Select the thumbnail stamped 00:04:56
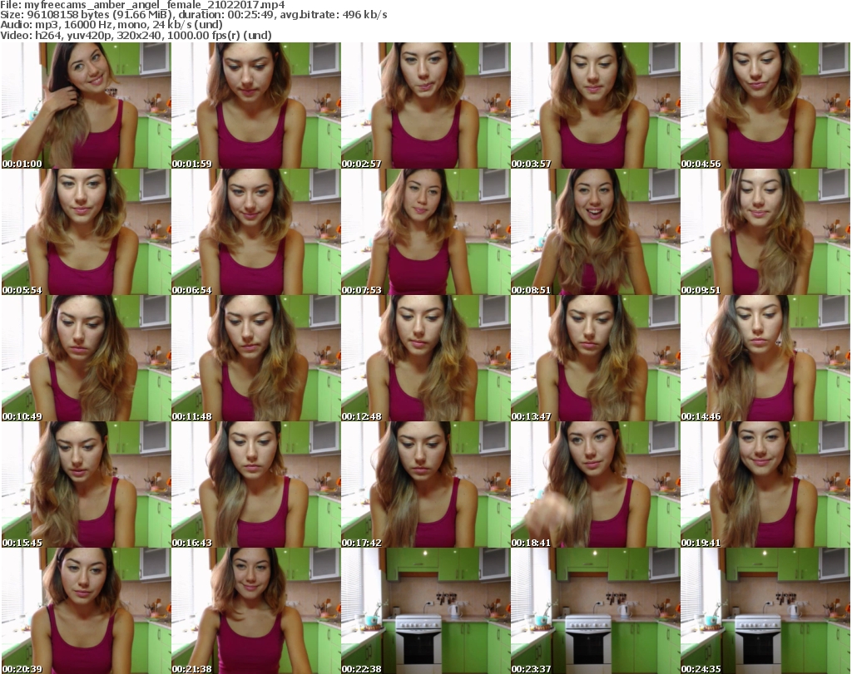Viewport: 852px width, 674px height. coord(765,106)
